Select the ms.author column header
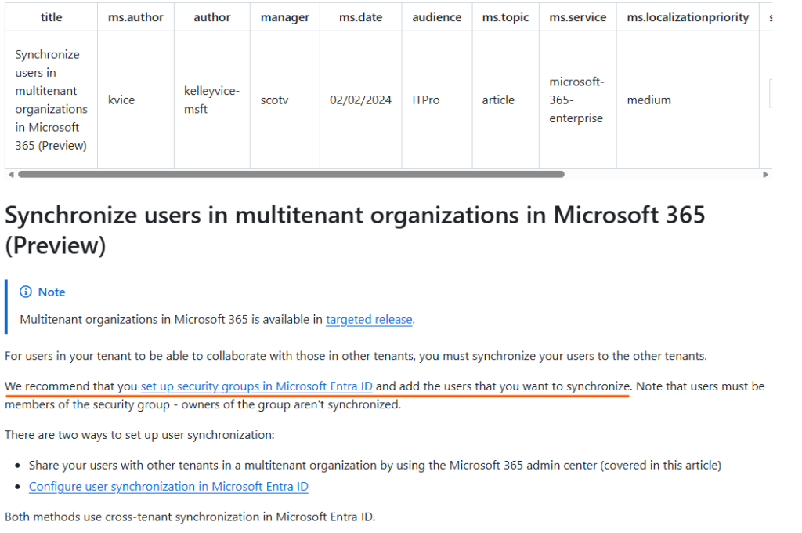This screenshot has width=802, height=533. [135, 17]
